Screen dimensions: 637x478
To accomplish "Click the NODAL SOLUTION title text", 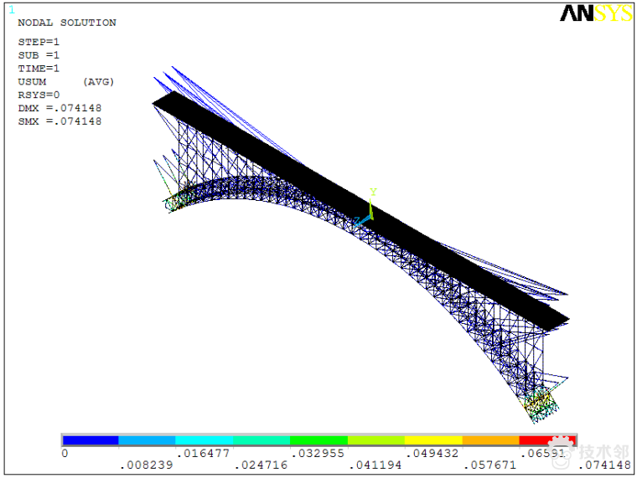I will (67, 23).
